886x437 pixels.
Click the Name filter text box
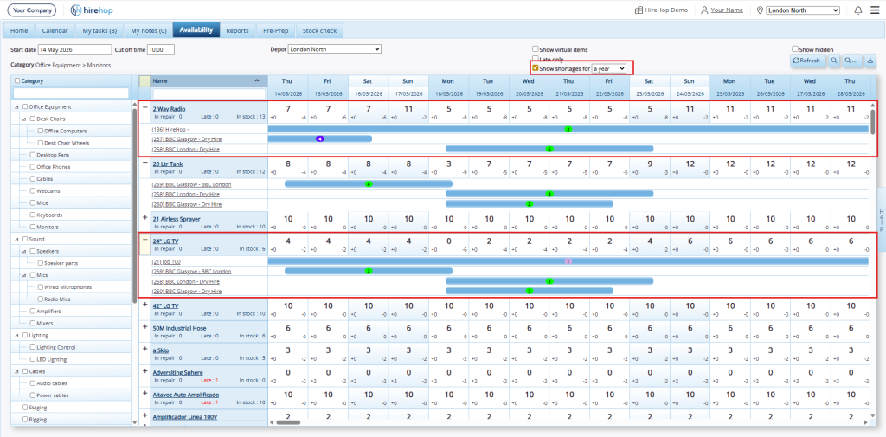(x=209, y=93)
